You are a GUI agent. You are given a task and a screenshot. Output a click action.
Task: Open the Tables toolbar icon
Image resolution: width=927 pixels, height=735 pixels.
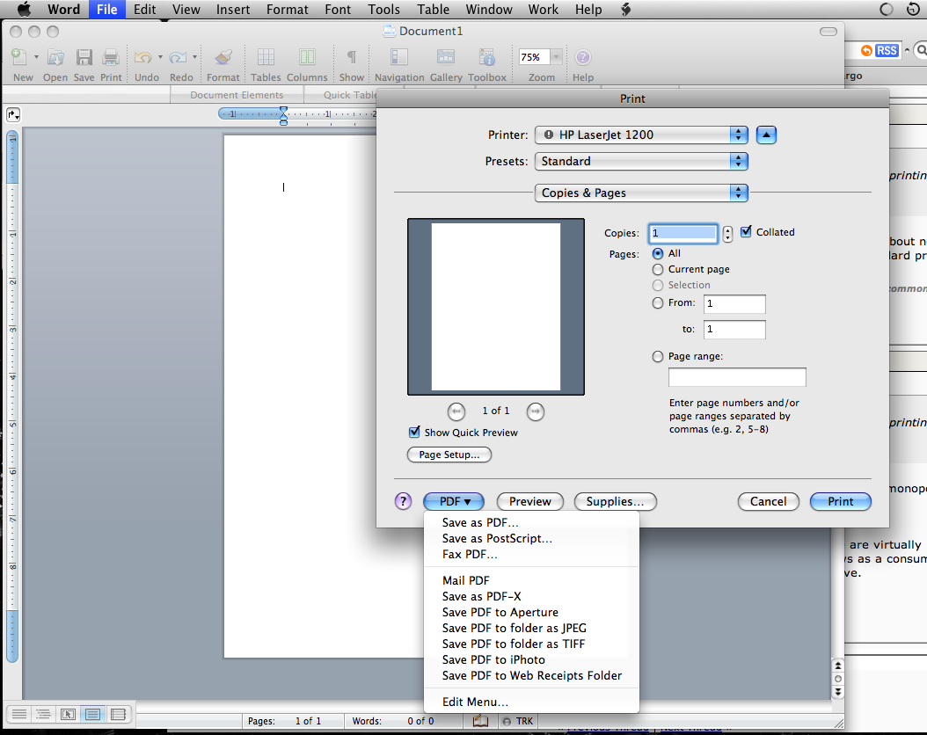click(x=266, y=57)
